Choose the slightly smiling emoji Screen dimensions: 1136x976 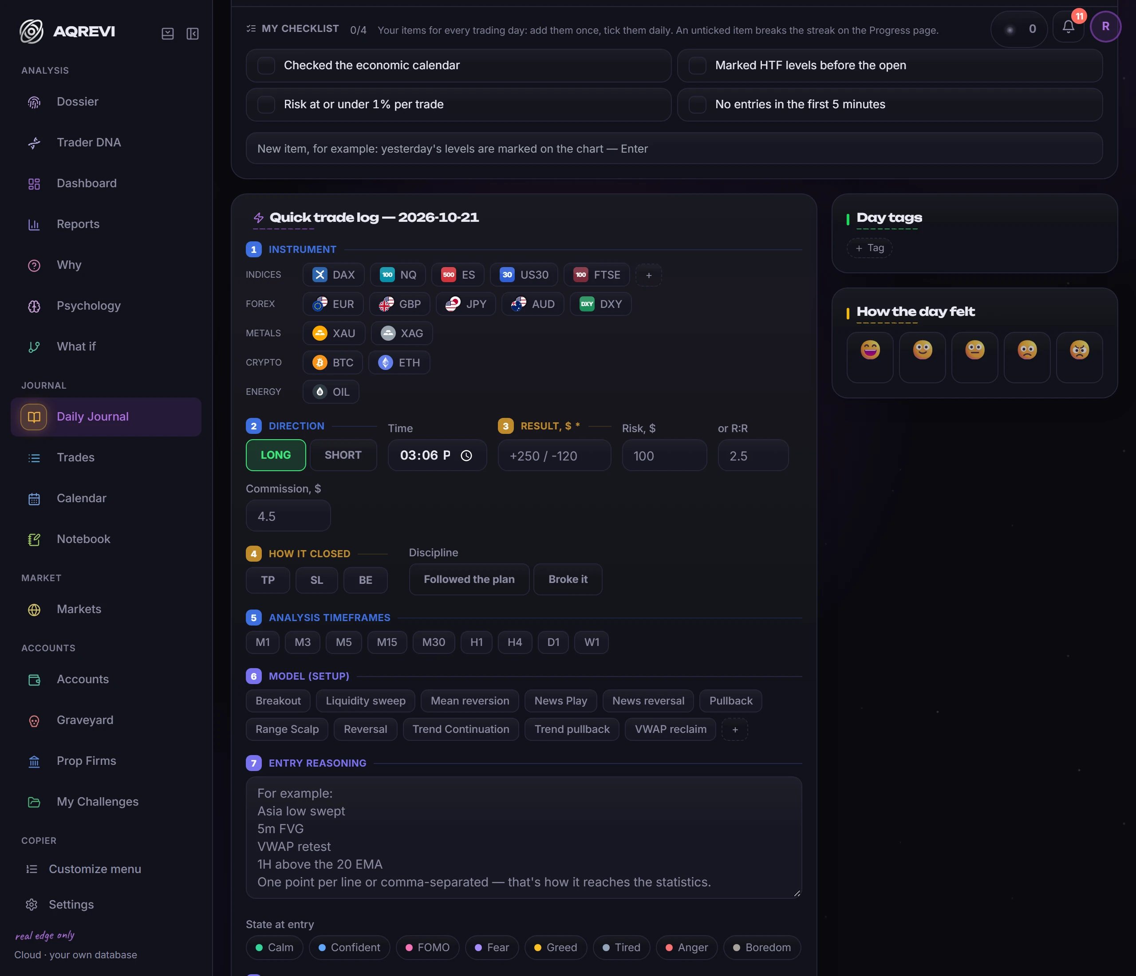click(922, 357)
